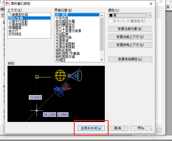This screenshot has width=172, height=141.
Task: Click 恢复传统颜色(L) button
Action: 130,59
